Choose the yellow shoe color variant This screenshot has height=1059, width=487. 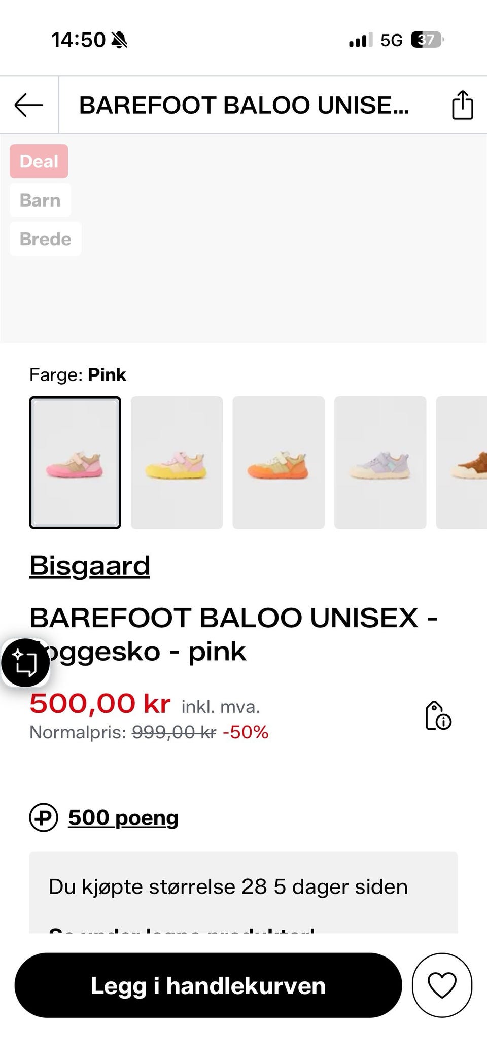[x=177, y=463]
